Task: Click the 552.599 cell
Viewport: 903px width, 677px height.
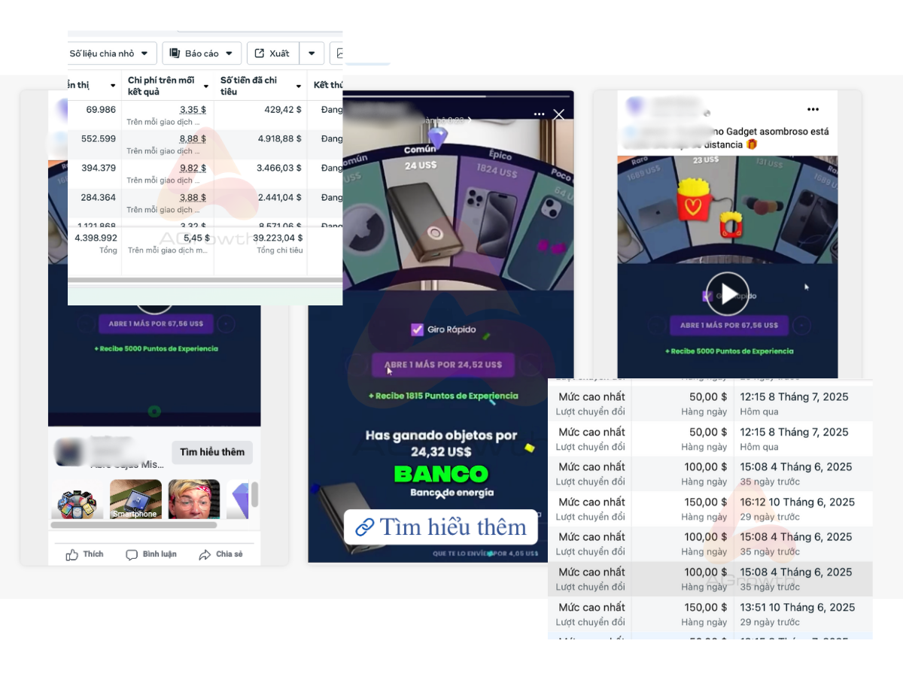Action: pos(98,138)
